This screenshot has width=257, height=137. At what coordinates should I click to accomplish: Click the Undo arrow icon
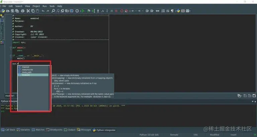pyautogui.click(x=43, y=11)
